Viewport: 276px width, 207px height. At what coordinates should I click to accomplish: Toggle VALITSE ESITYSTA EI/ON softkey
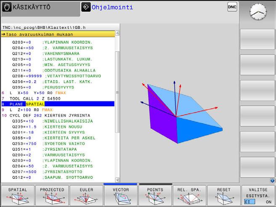pos(258,196)
